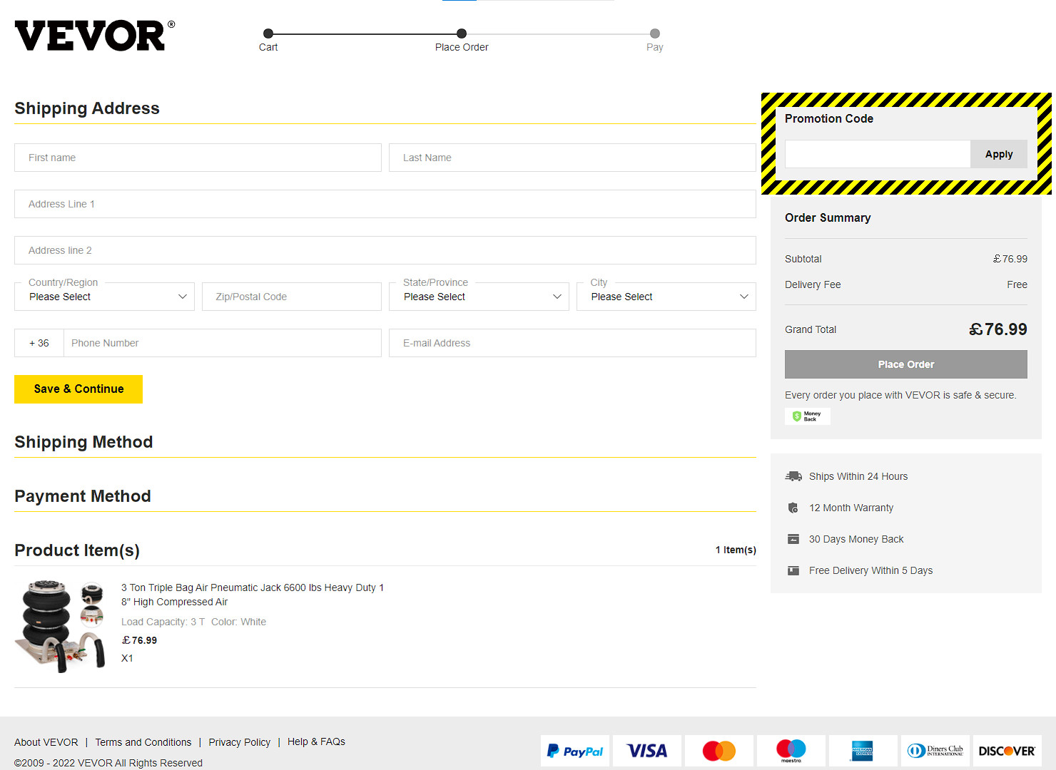Click the Discover payment logo

tap(1007, 751)
